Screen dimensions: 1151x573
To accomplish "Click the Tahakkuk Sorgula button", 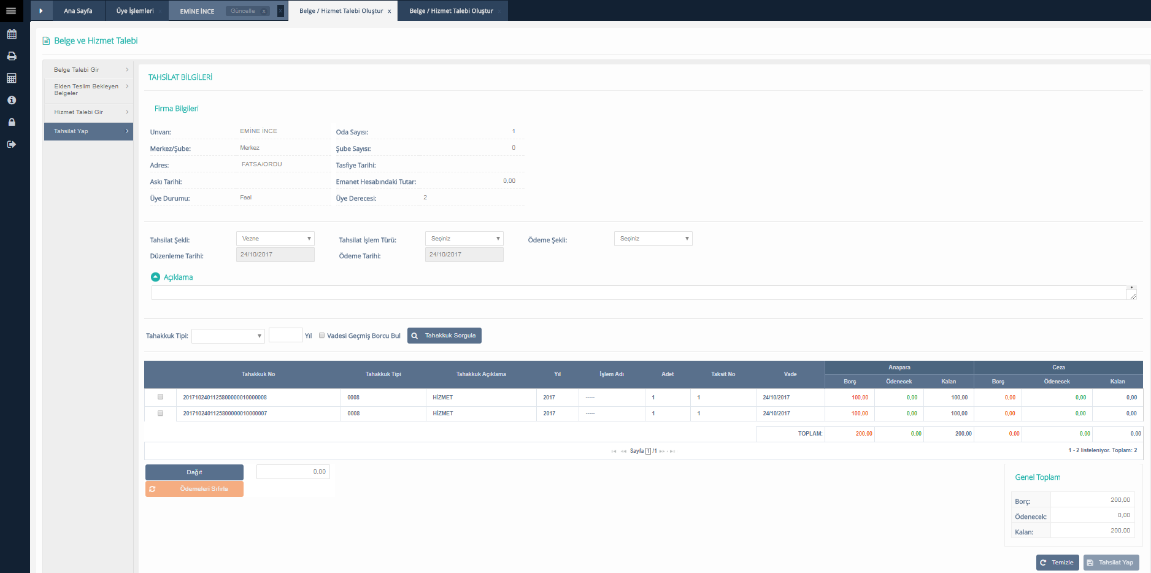I will click(x=444, y=336).
